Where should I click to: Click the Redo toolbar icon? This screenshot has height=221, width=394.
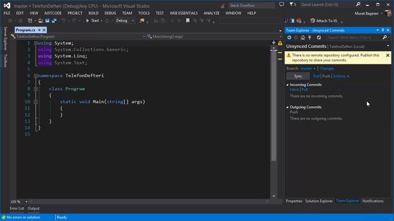click(x=74, y=21)
